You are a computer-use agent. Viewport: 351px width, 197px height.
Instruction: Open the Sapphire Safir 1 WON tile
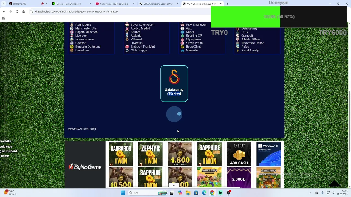[209, 154]
